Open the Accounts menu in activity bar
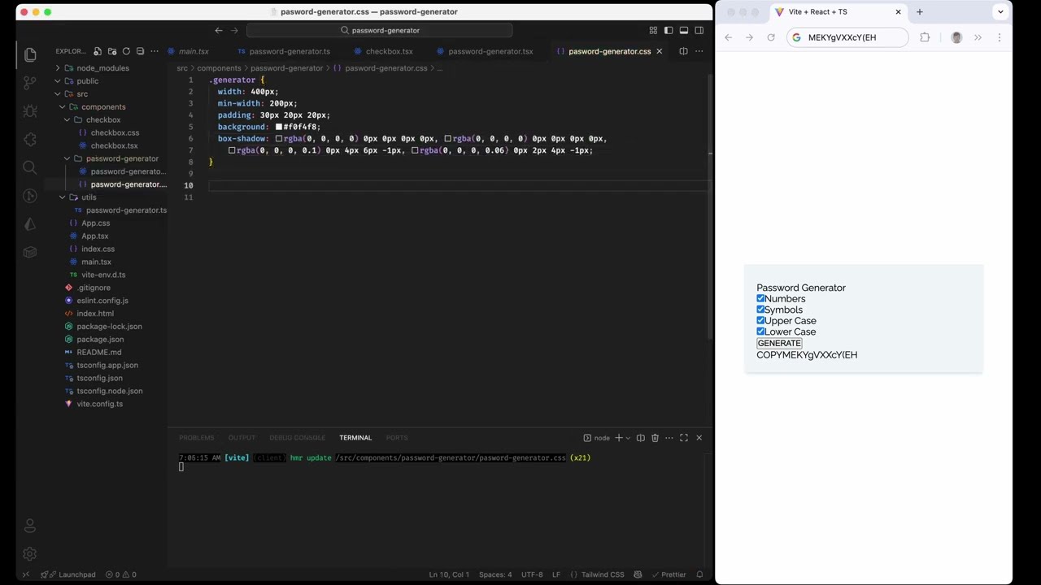The height and width of the screenshot is (585, 1041). (x=30, y=526)
